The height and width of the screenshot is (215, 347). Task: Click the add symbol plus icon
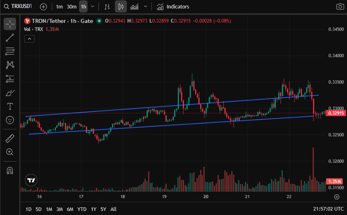click(43, 7)
